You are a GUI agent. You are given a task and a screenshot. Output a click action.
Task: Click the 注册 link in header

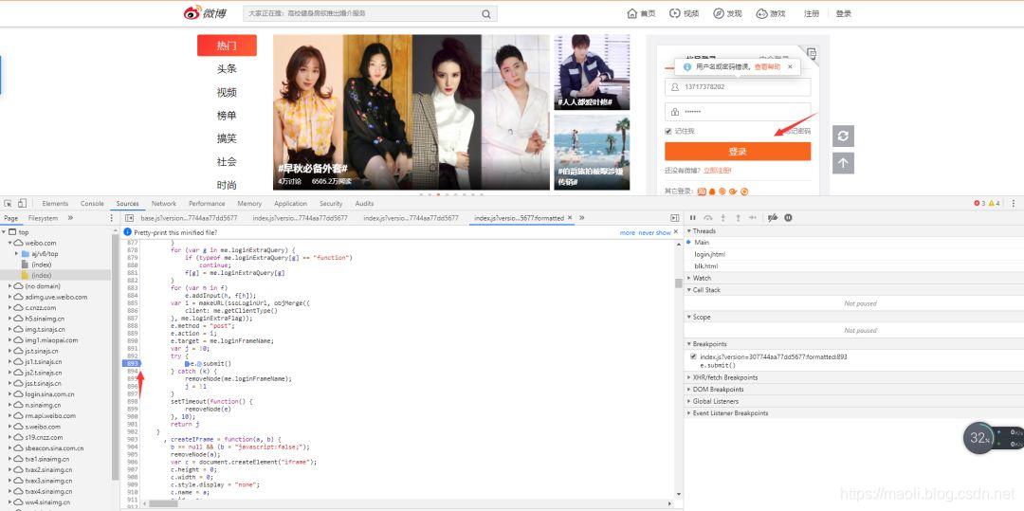coord(811,13)
